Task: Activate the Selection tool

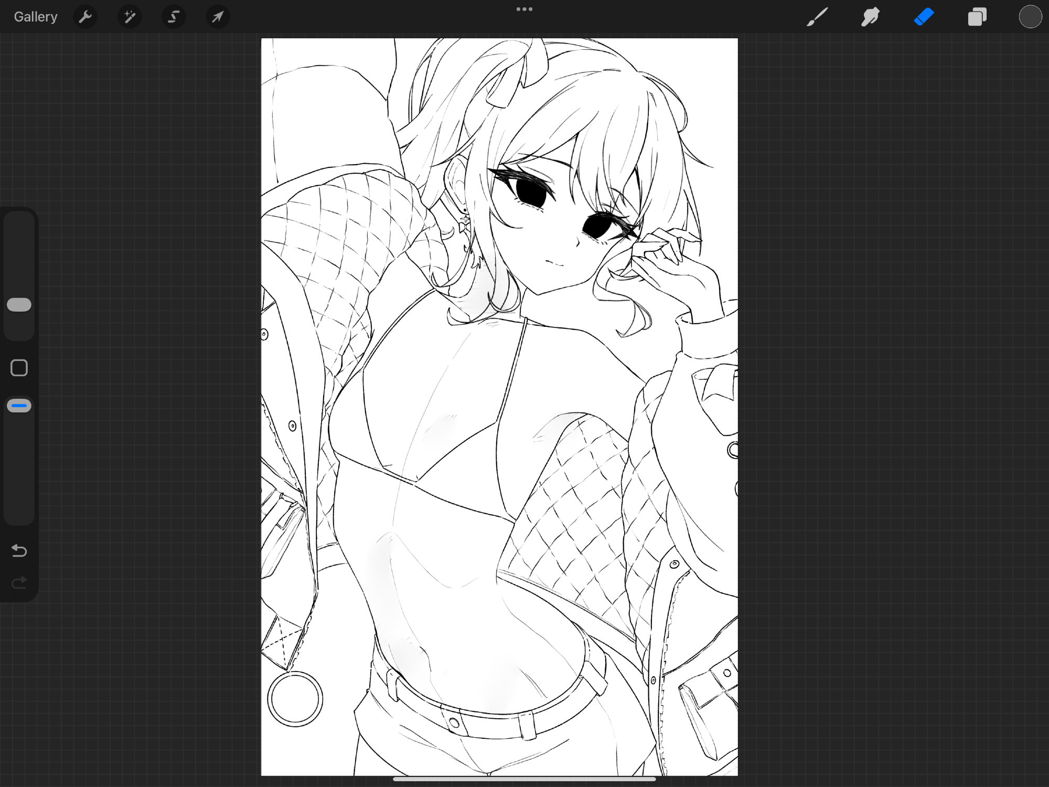Action: click(x=173, y=17)
